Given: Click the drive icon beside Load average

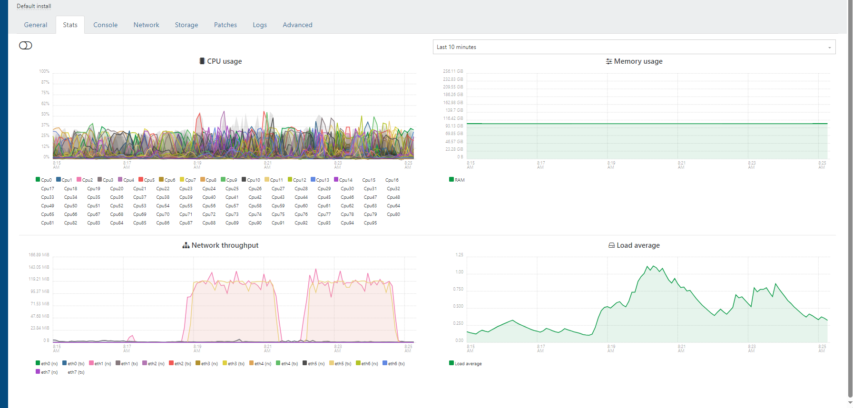Looking at the screenshot, I should pos(611,245).
